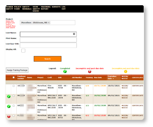153x127 pixels.
Task: Open NCCER/NCCCO link in SSN 3659 row
Action: coord(125,107)
